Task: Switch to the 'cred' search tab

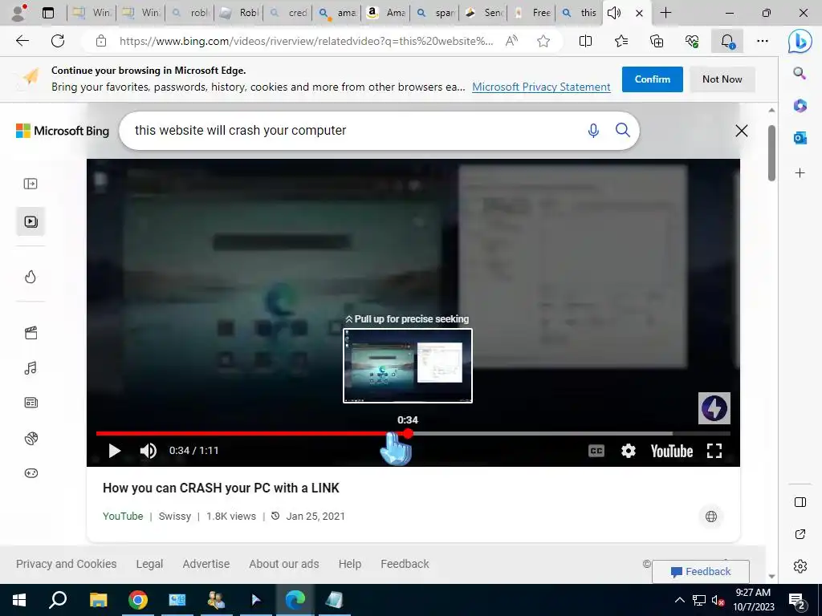Action: tap(288, 13)
